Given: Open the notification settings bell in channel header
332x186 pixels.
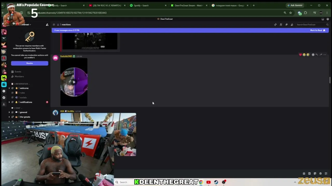Looking at the screenshot, I should pyautogui.click(x=281, y=25).
